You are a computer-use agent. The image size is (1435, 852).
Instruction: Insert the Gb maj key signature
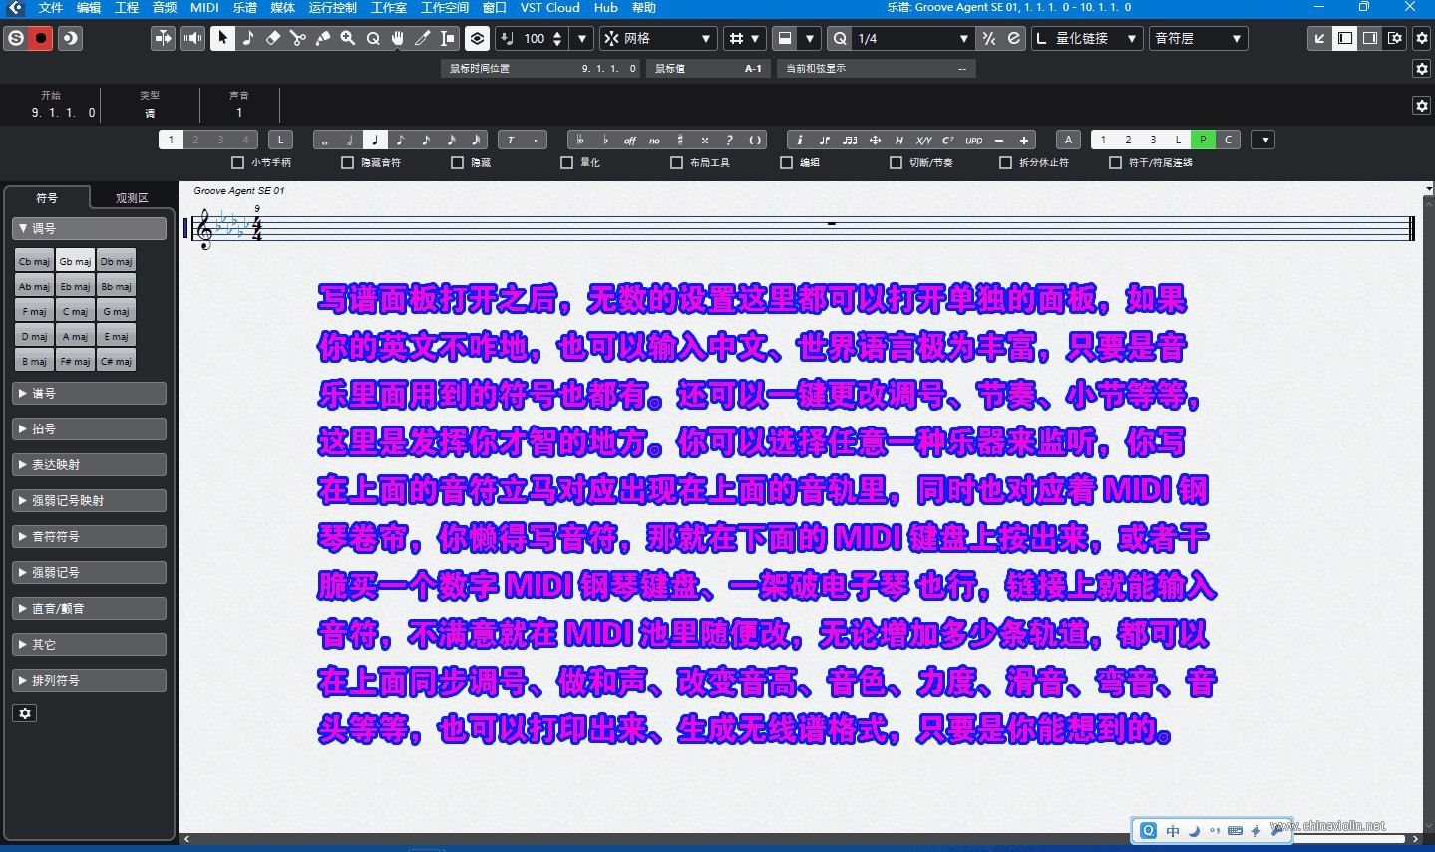tap(75, 261)
